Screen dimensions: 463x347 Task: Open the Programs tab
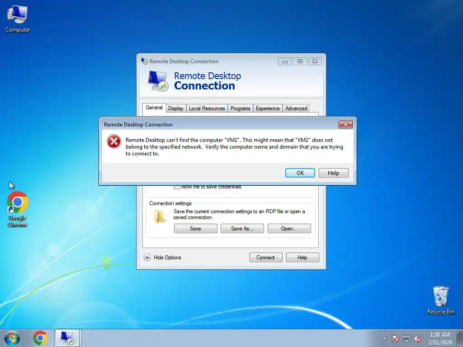coord(241,108)
